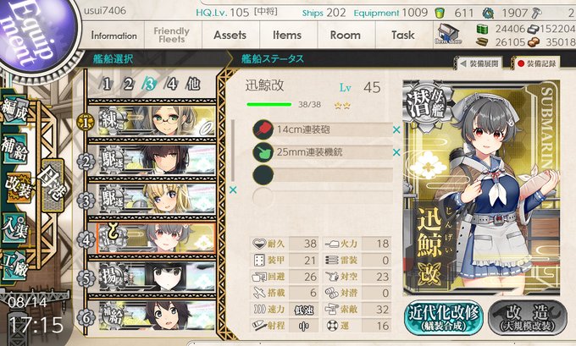Remove the 25mm連装機銃 equipment with X
576x346 pixels.
tap(396, 152)
